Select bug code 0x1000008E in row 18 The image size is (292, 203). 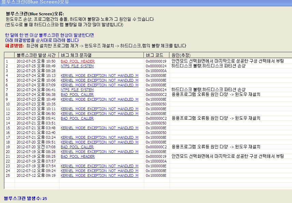156,142
